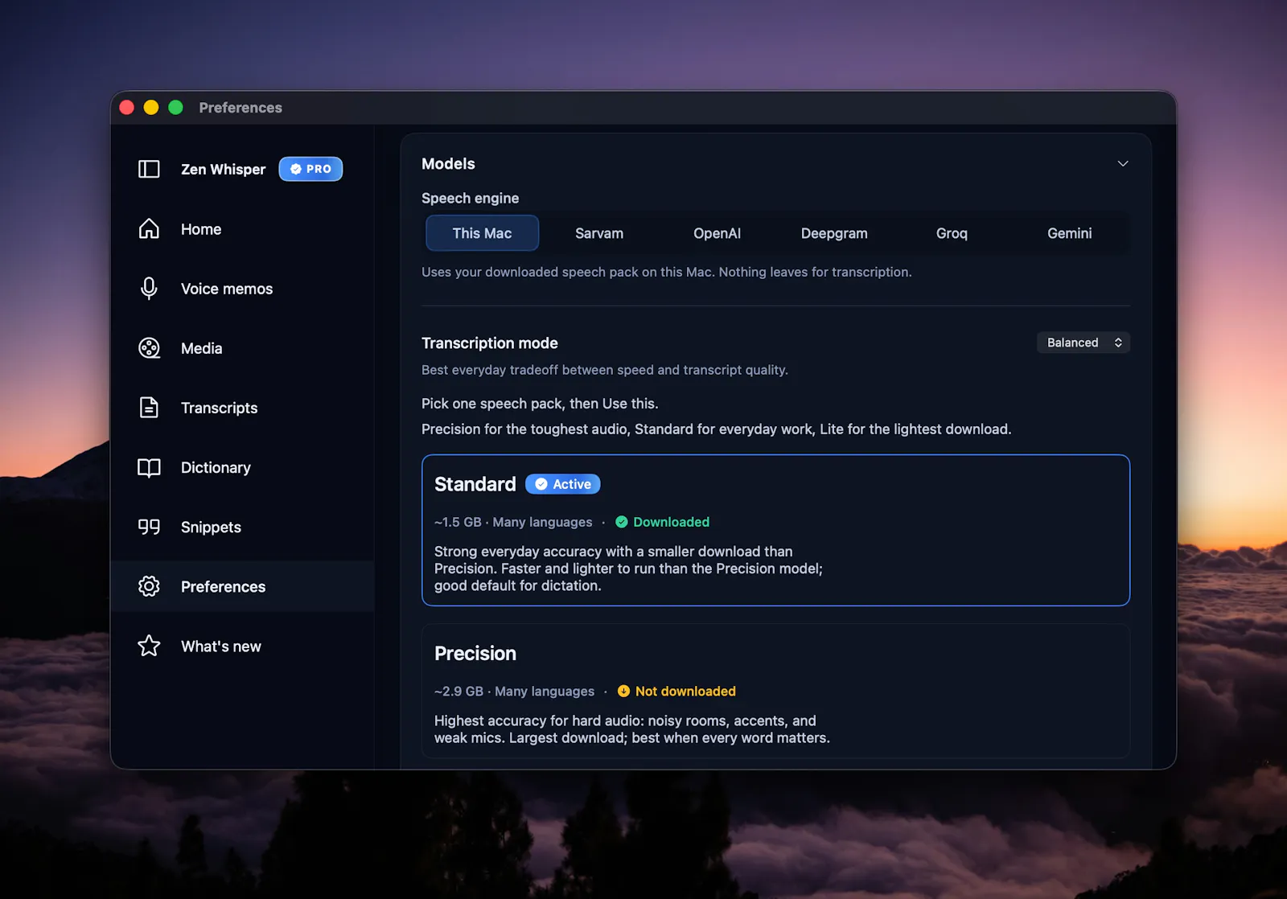Image resolution: width=1287 pixels, height=899 pixels.
Task: Open What's new
Action: click(242, 646)
